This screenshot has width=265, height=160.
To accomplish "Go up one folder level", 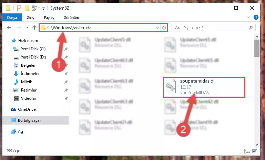I will (34, 28).
